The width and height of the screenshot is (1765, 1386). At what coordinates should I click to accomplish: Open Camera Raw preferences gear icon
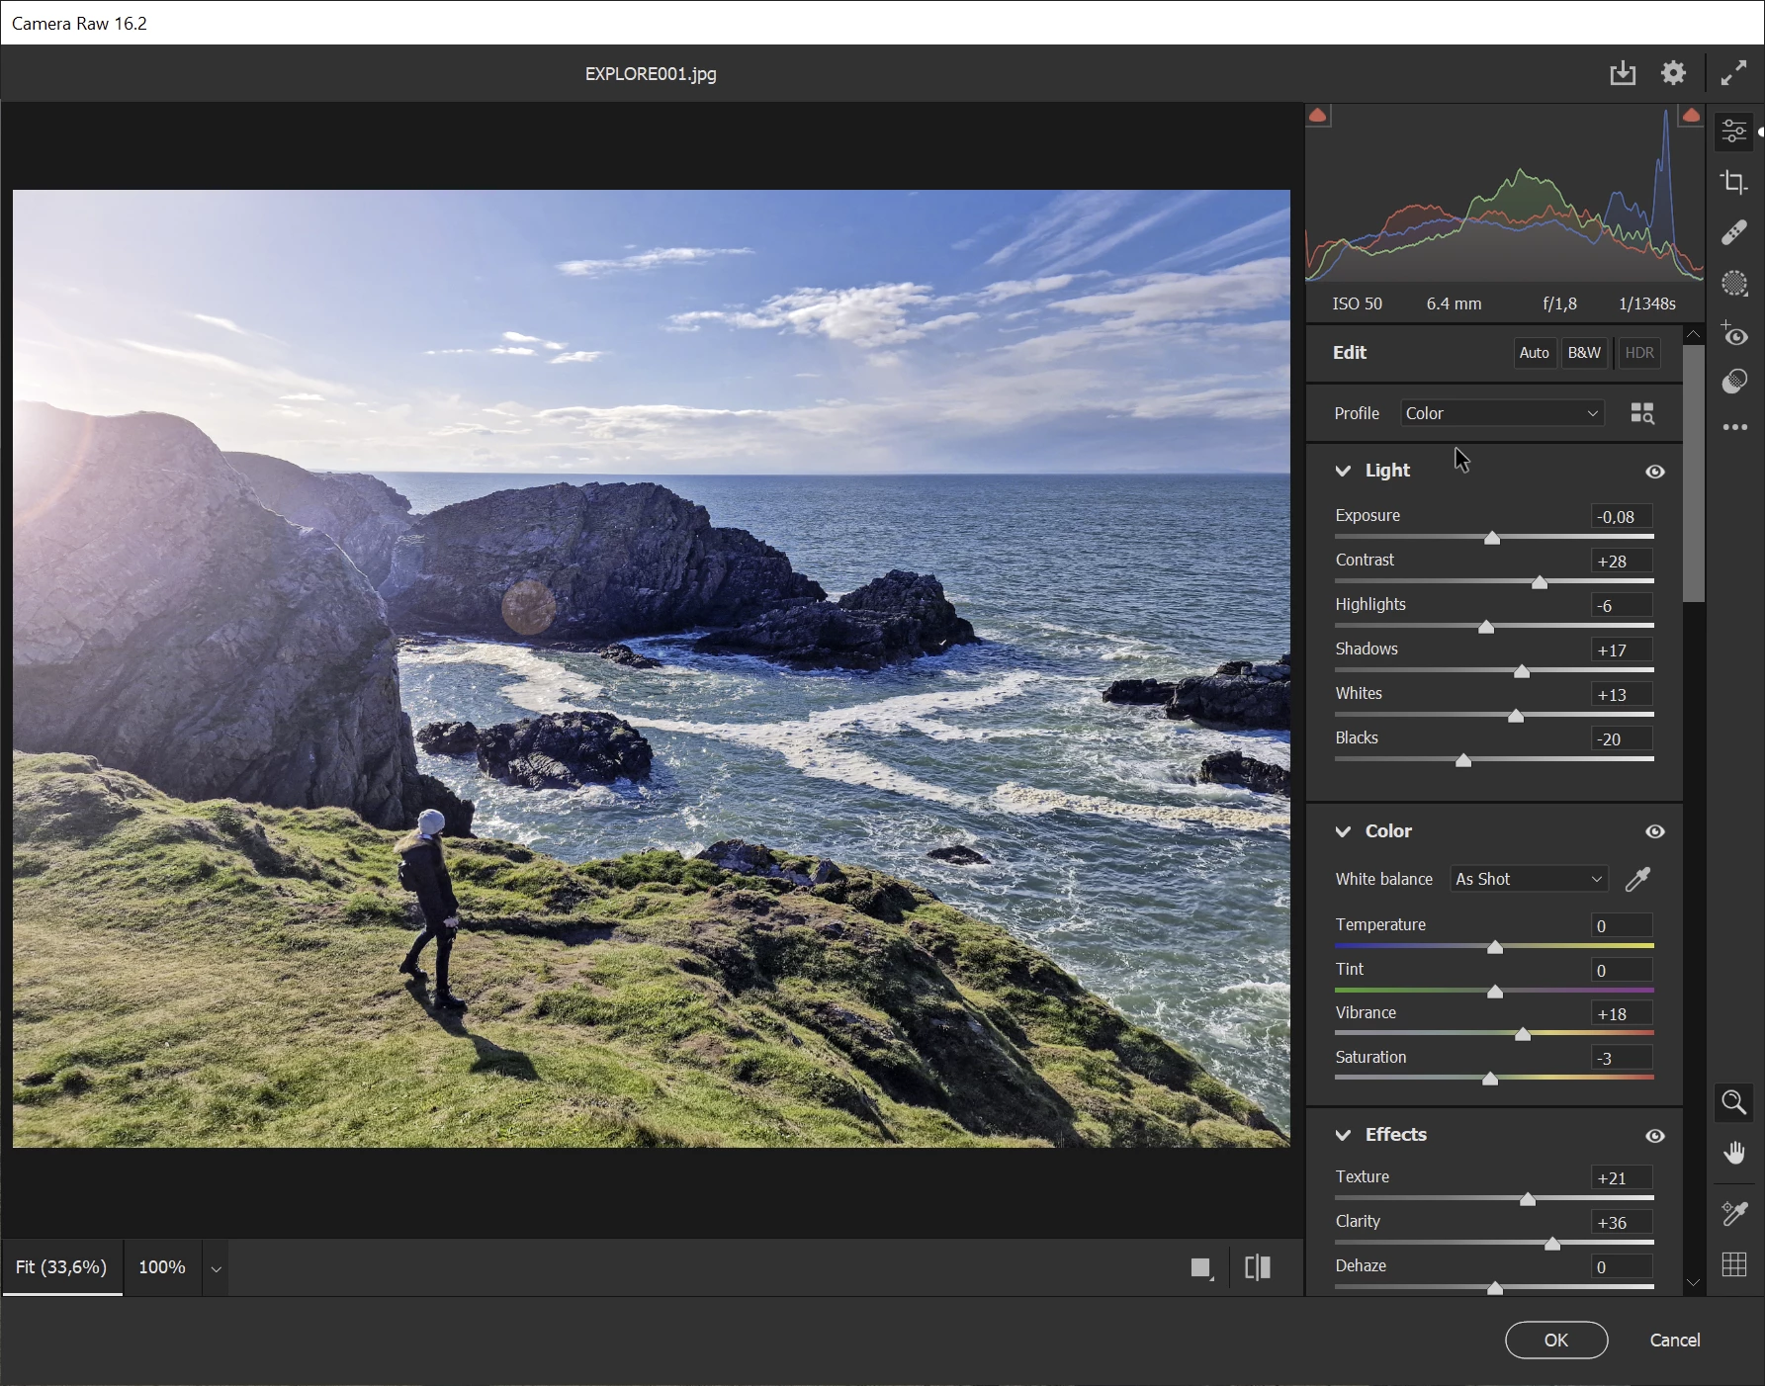1673,74
